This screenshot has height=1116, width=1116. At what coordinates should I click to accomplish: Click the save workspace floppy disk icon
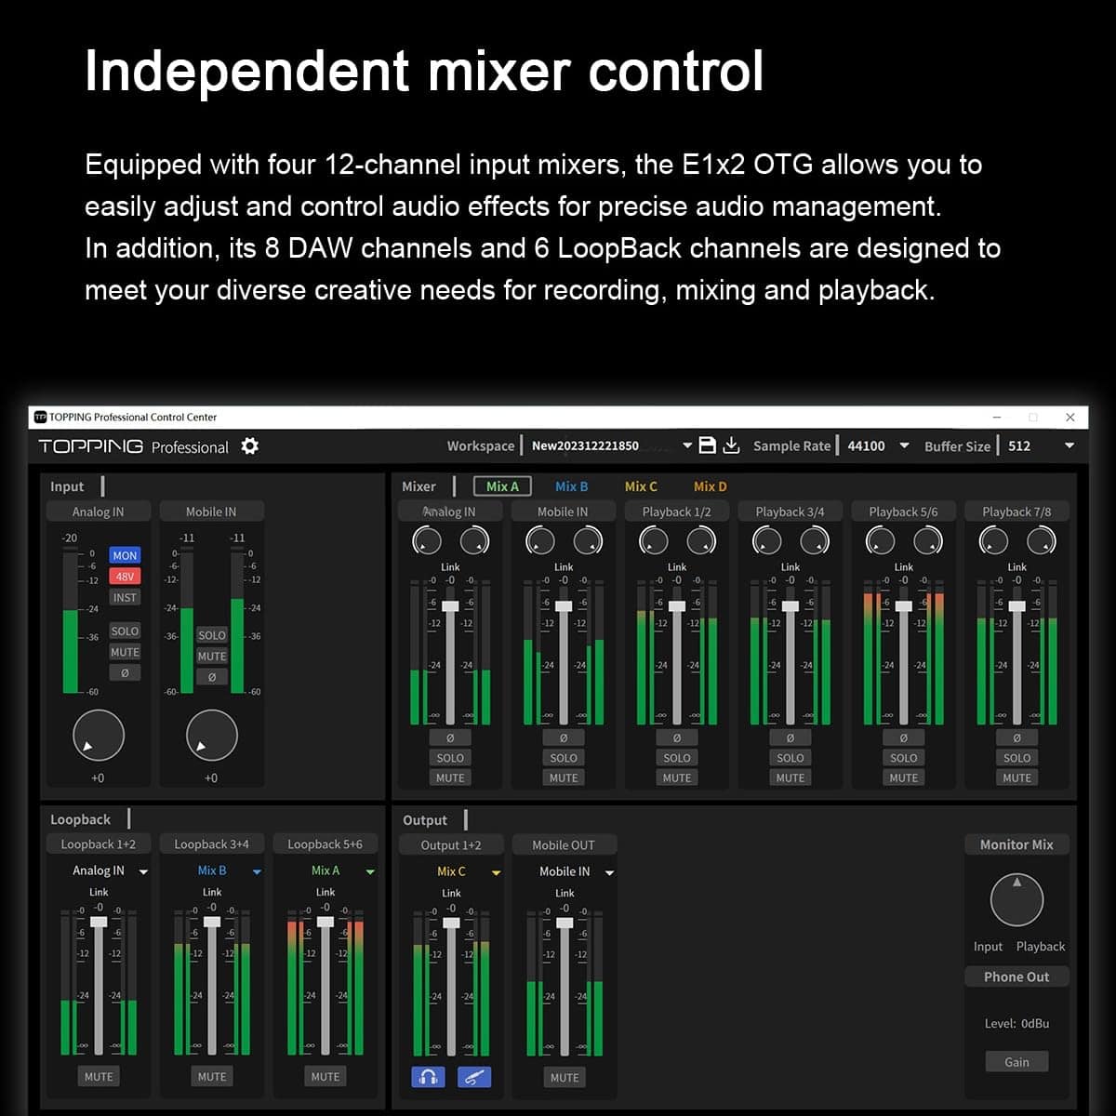(x=708, y=445)
